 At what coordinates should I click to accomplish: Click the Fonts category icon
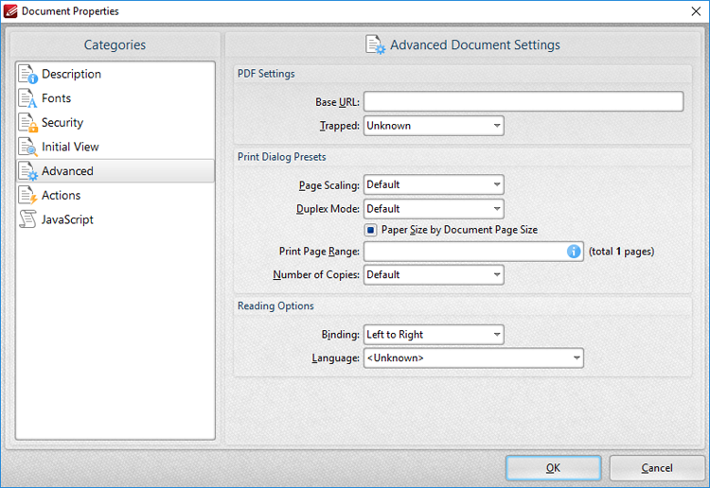tap(27, 98)
